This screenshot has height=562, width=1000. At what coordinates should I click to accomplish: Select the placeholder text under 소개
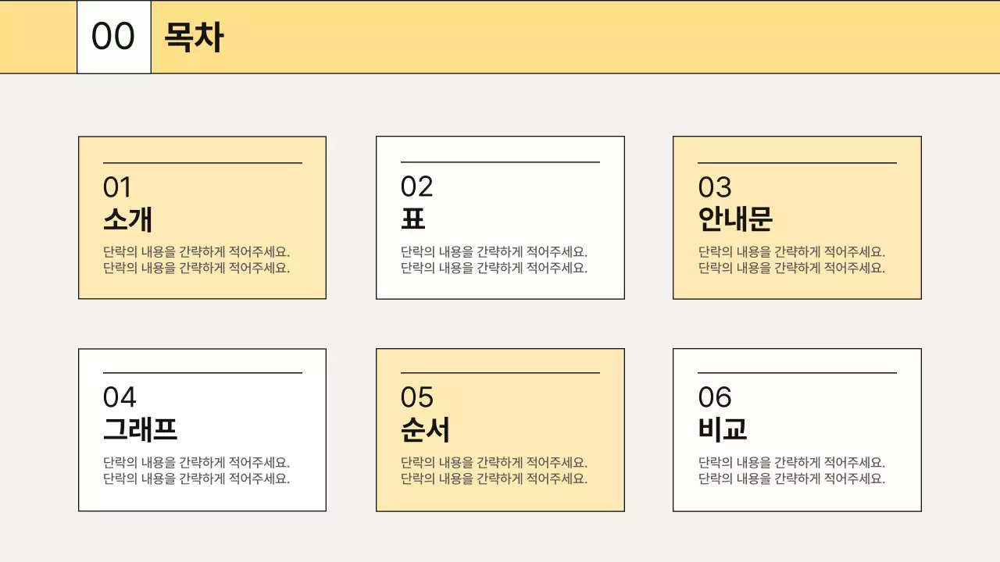tap(194, 261)
